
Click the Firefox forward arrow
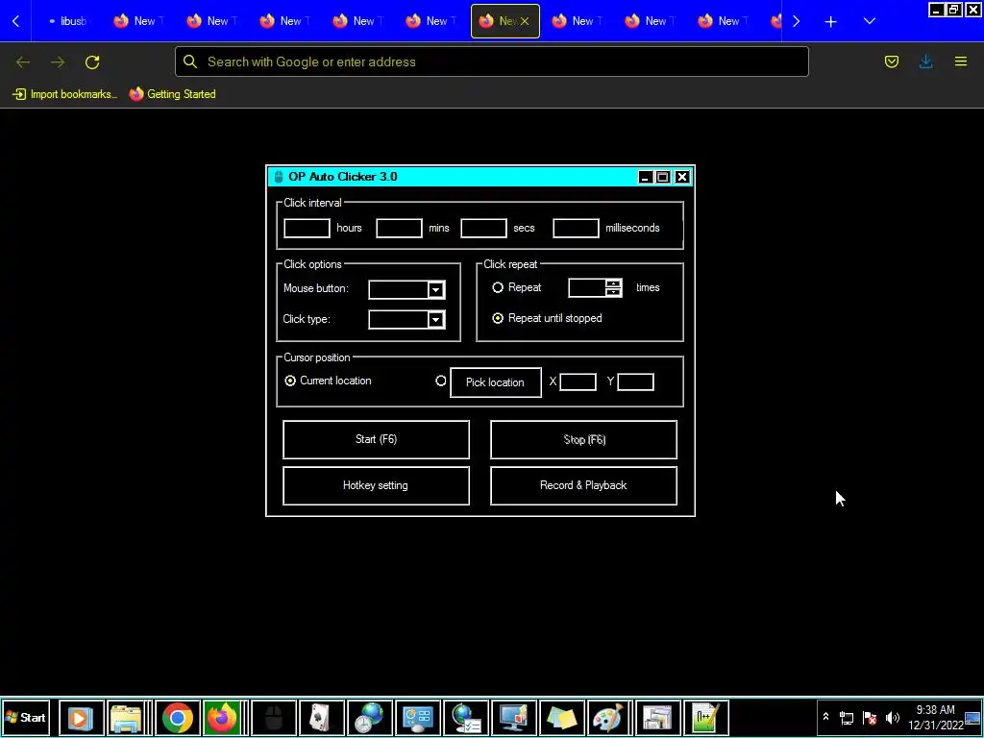pyautogui.click(x=58, y=61)
